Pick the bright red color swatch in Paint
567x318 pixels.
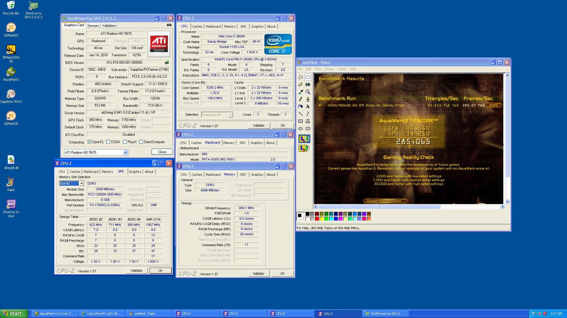pos(317,219)
